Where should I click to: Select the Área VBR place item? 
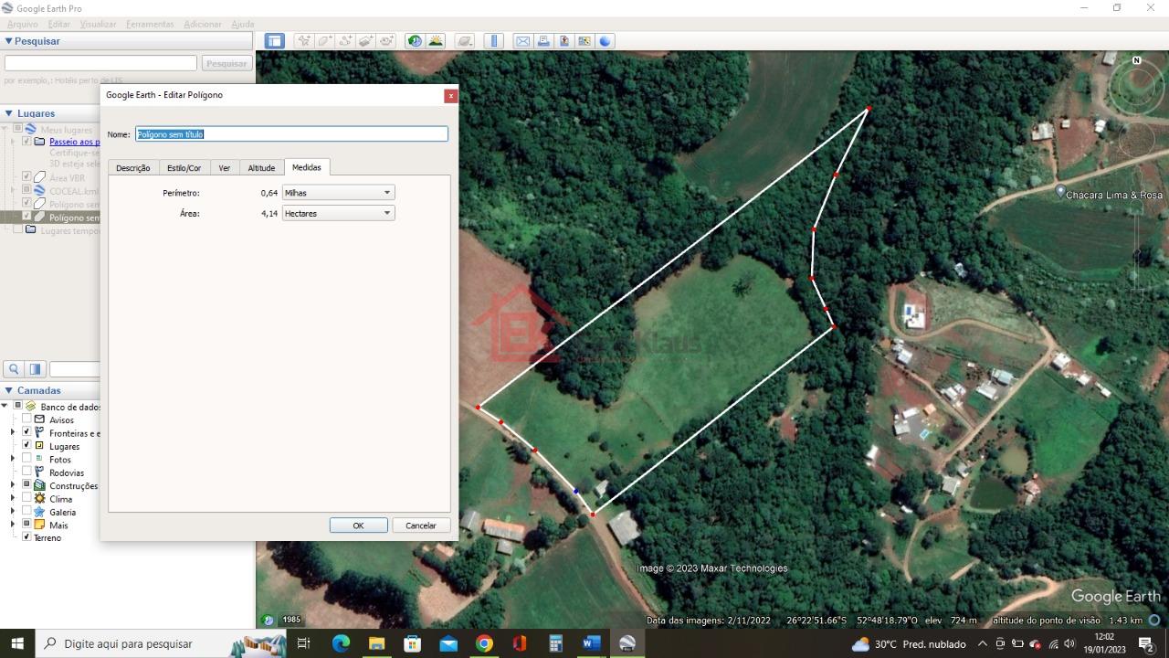coord(67,178)
